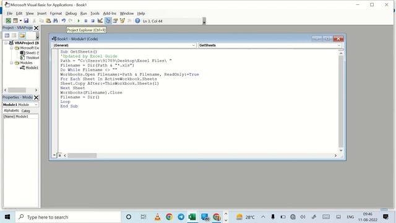Open Cortana circle icon on taskbar

pyautogui.click(x=129, y=217)
